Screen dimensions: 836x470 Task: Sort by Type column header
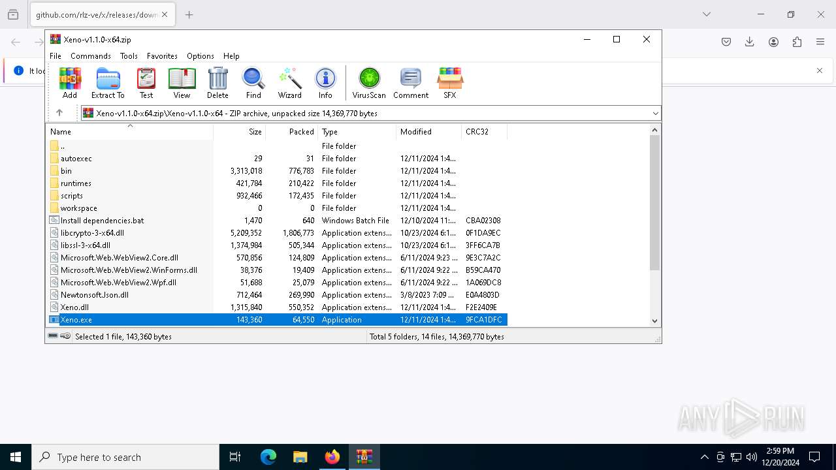[x=357, y=132]
